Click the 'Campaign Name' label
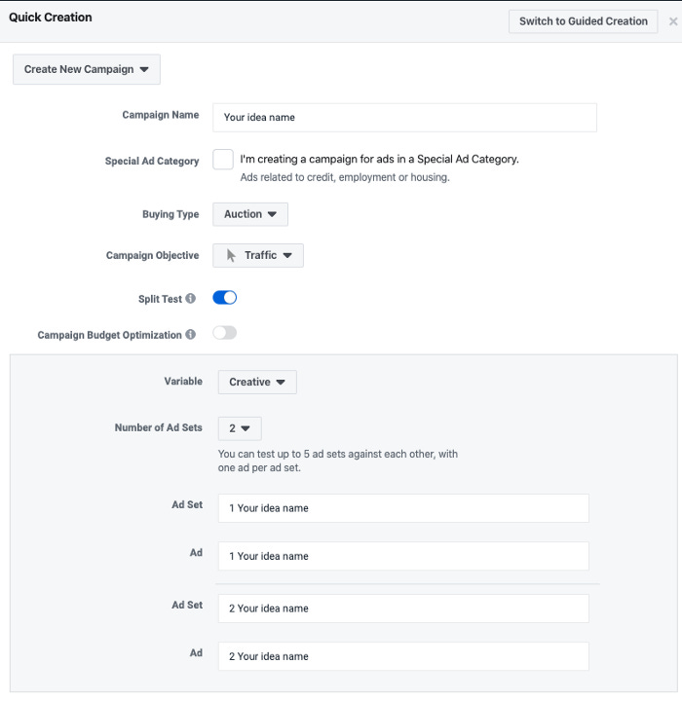 coord(161,115)
